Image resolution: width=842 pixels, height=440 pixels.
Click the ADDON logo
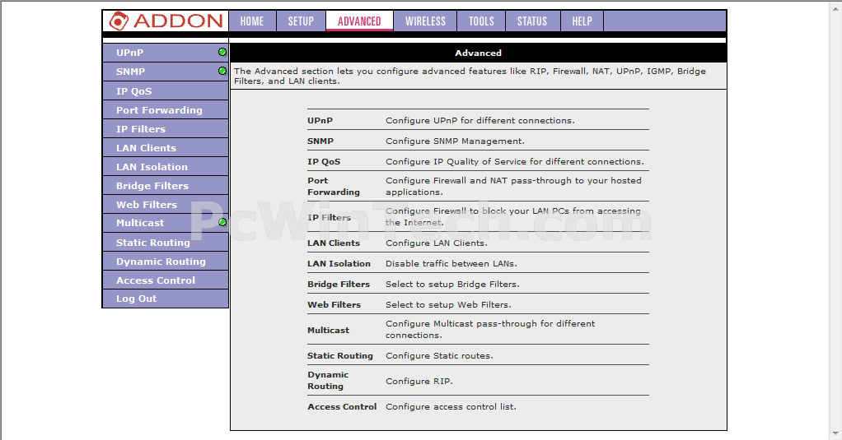coord(166,21)
